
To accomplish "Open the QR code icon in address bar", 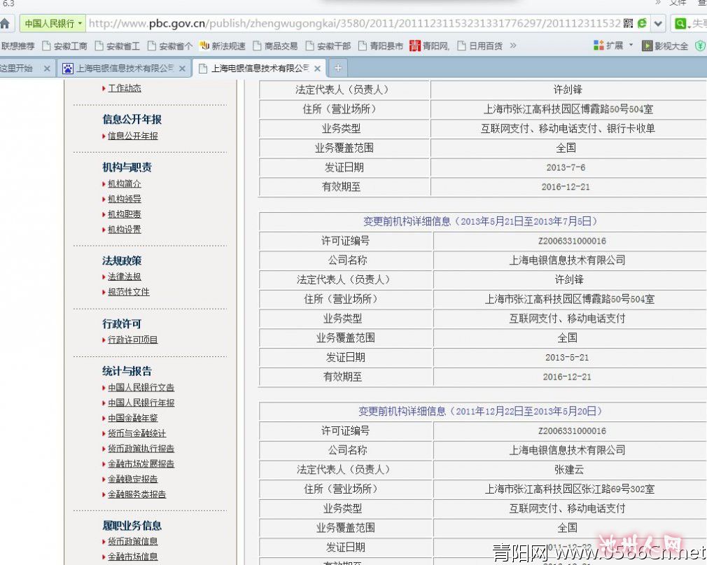I will point(628,23).
